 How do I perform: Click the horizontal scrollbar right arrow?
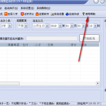pos(98,83)
